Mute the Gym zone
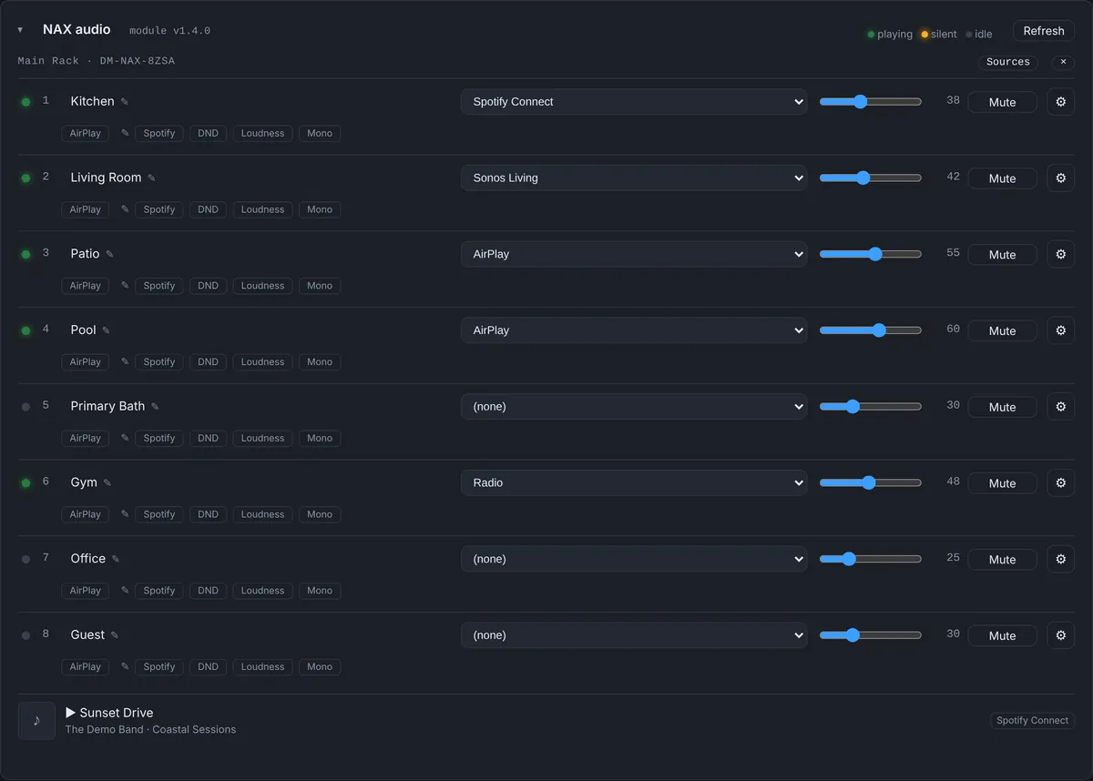 [x=1002, y=483]
